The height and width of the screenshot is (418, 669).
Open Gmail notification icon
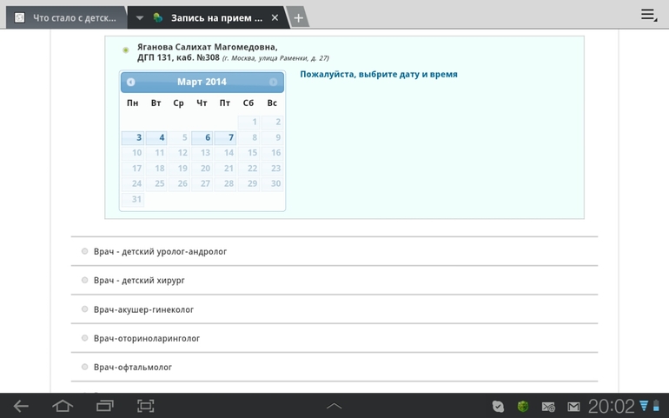coord(573,407)
